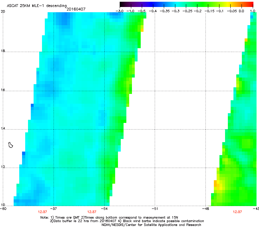259x227 pixels.
Task: Click the -0.35 color scale label
Action: [165, 11]
